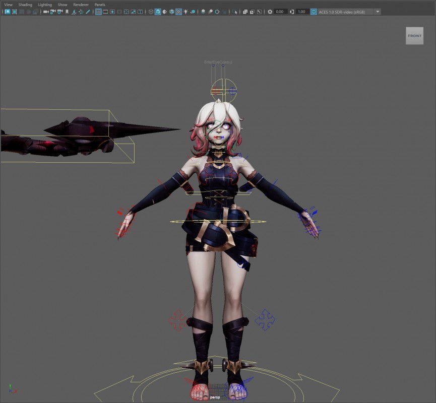Open the Lighting menu
The width and height of the screenshot is (436, 403).
(45, 5)
